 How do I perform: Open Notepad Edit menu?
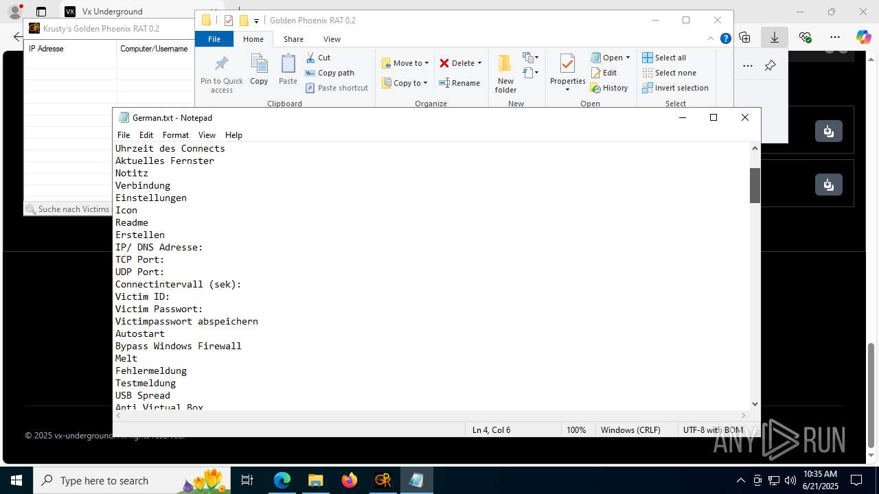click(x=146, y=135)
